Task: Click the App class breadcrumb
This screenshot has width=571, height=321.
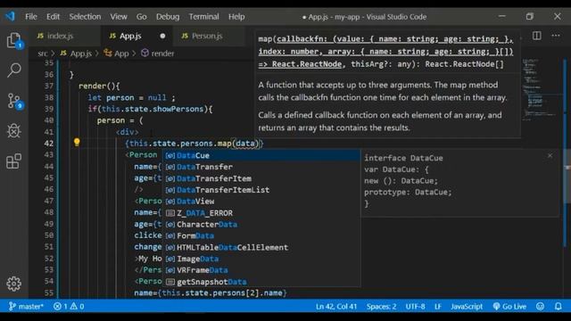Action: (x=117, y=53)
